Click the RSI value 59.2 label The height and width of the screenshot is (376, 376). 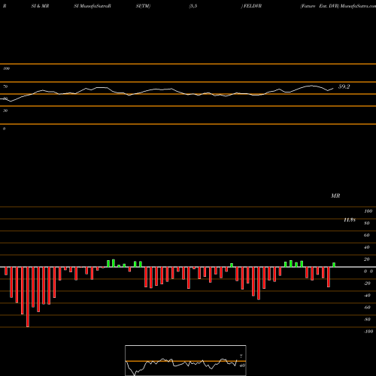[x=344, y=86]
